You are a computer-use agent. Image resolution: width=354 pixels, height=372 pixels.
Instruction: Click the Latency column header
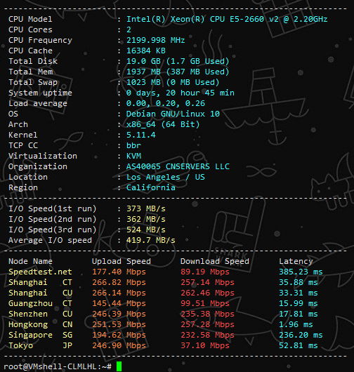pyautogui.click(x=296, y=261)
